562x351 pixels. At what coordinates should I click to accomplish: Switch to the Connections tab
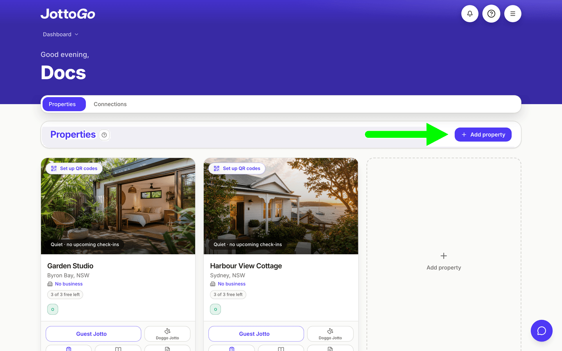pos(110,104)
